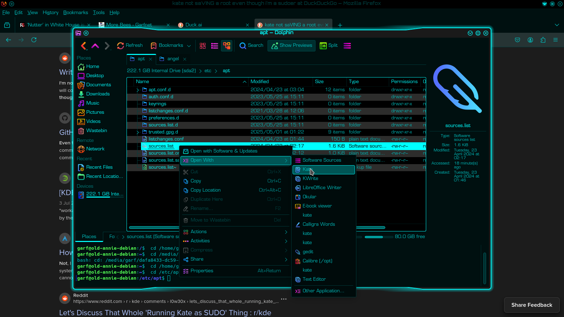
Task: Open with gedit
Action: point(324,252)
